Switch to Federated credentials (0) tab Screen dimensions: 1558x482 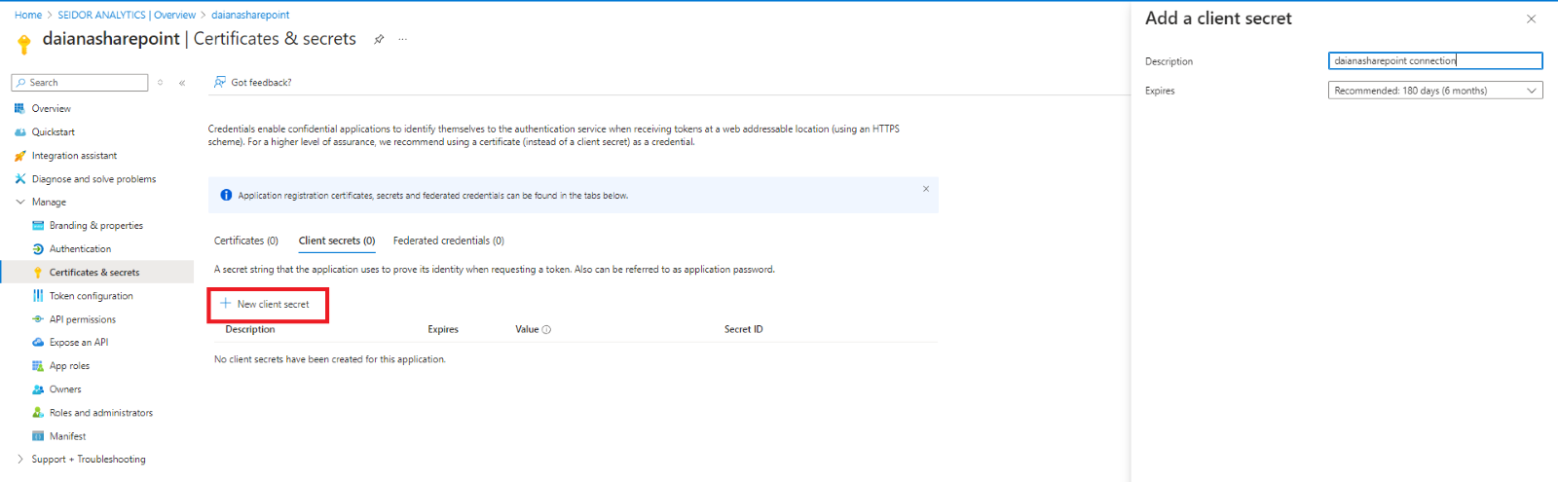(448, 241)
